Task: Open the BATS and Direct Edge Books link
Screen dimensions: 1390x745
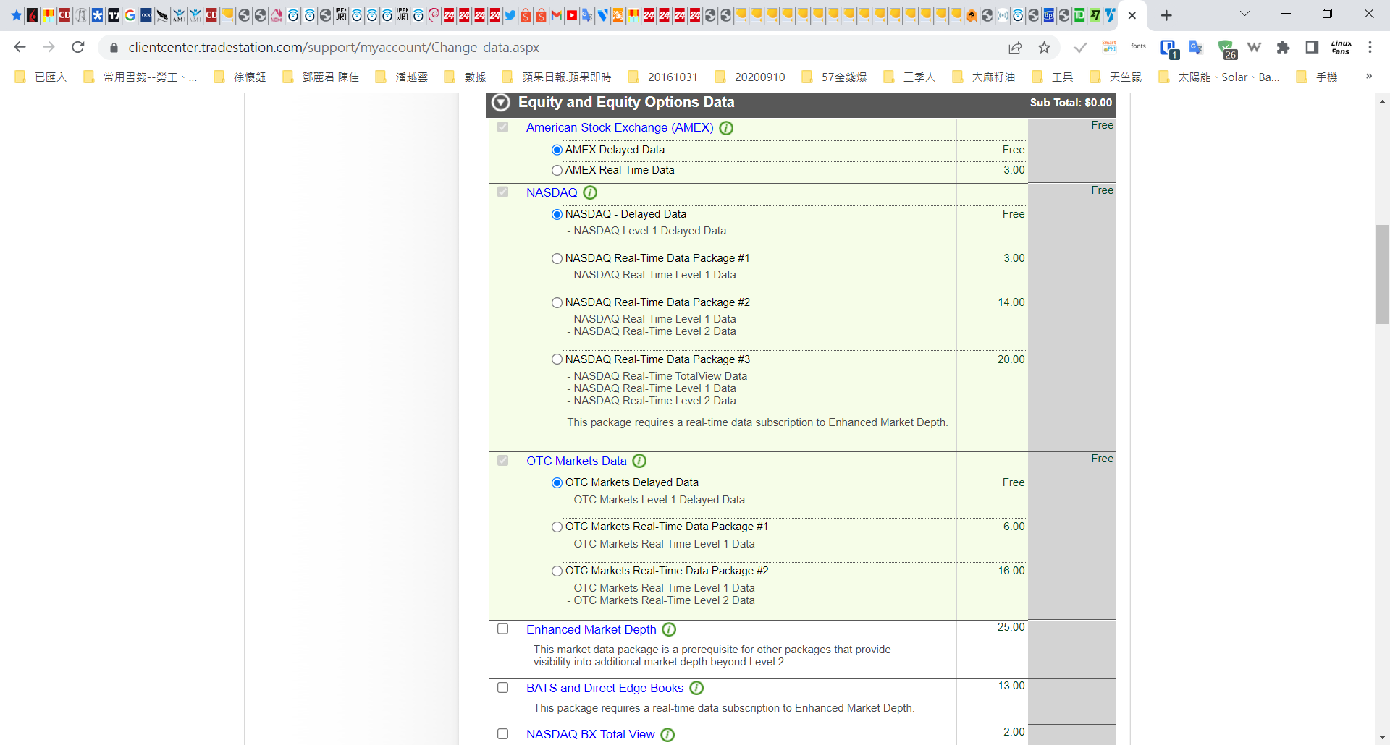Action: (605, 688)
